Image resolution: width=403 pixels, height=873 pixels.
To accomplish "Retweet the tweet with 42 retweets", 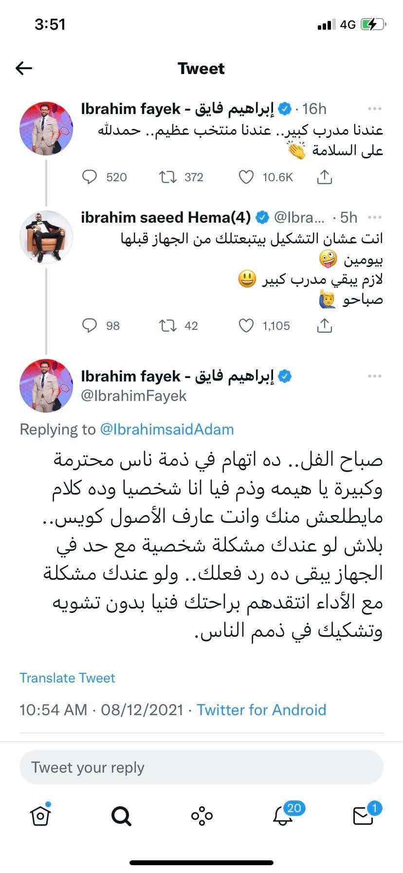I will click(168, 325).
